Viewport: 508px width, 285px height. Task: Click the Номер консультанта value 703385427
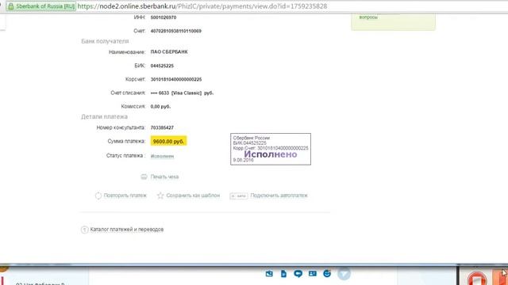(162, 127)
